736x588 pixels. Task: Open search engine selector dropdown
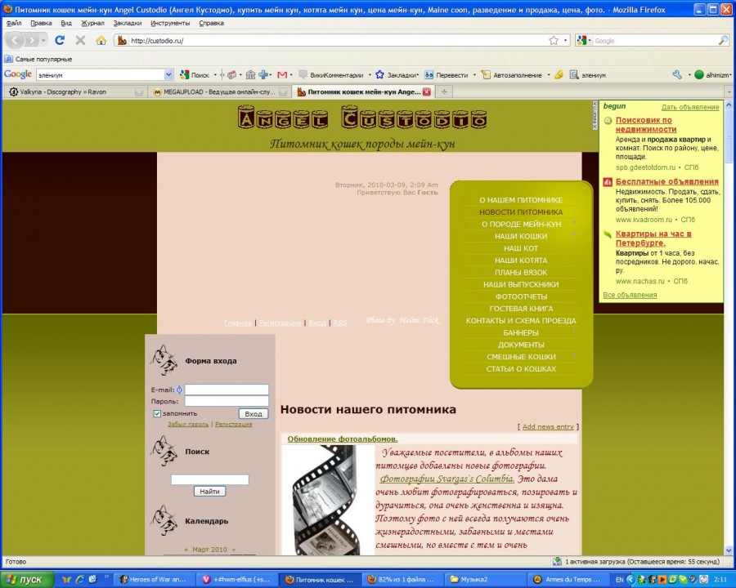590,40
